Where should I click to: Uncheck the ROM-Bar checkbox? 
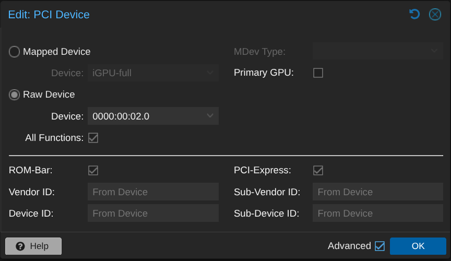[93, 170]
